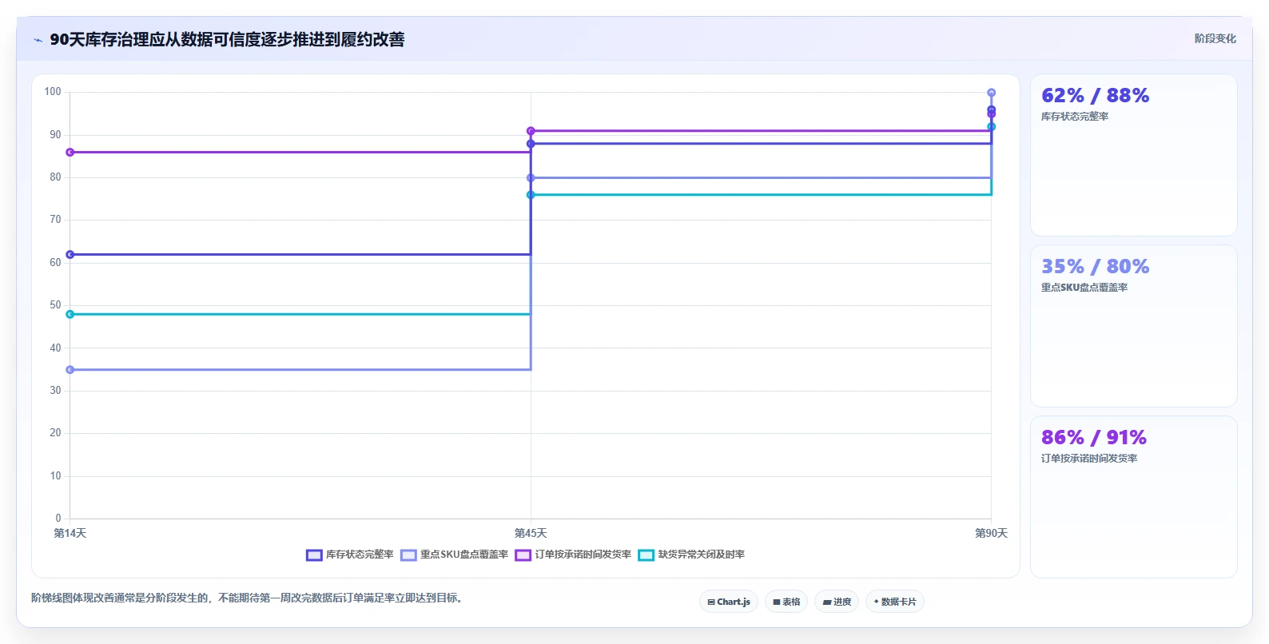The image size is (1269, 644).
Task: Click the footnote text starting 阶梯线图体现改善
Action: (249, 598)
